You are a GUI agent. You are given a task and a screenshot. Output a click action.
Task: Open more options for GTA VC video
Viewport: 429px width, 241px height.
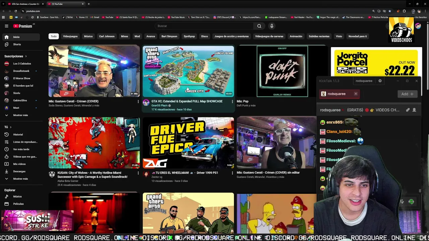pyautogui.click(x=232, y=101)
